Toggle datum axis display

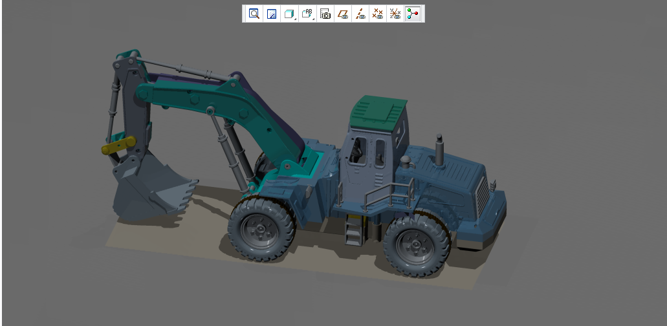click(360, 14)
